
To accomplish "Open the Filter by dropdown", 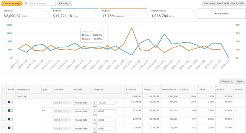I will click(x=65, y=3).
